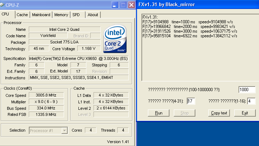Click result line 'F(17)=9104988 time=1000 ms'
259x146 pixels.
188,22
